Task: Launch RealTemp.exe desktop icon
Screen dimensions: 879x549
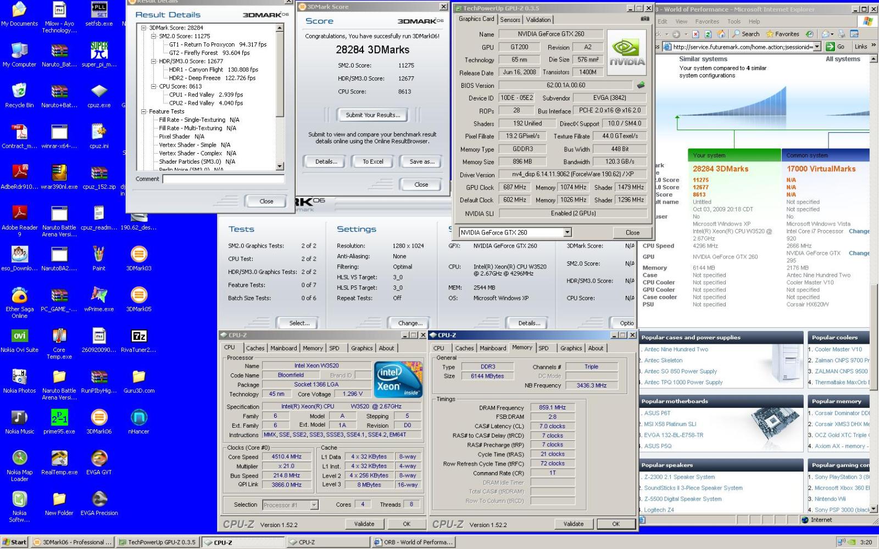Action: point(59,462)
